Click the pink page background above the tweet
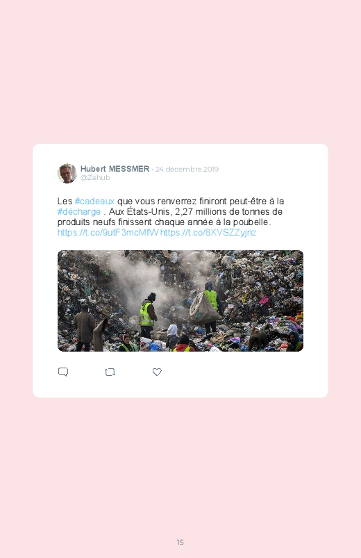This screenshot has width=361, height=558. tap(180, 71)
